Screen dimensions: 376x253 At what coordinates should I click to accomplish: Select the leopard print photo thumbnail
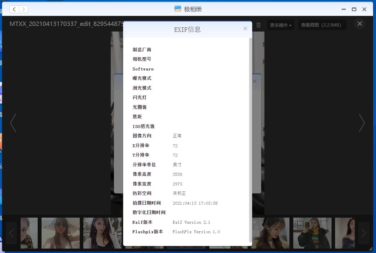click(29, 233)
